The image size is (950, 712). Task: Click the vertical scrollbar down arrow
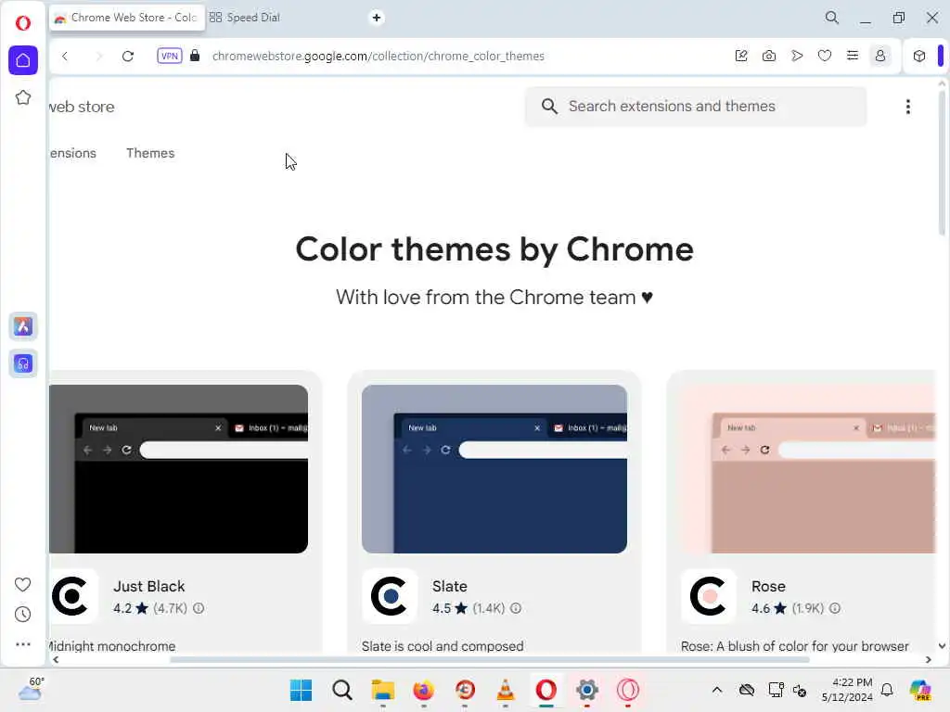(x=942, y=646)
